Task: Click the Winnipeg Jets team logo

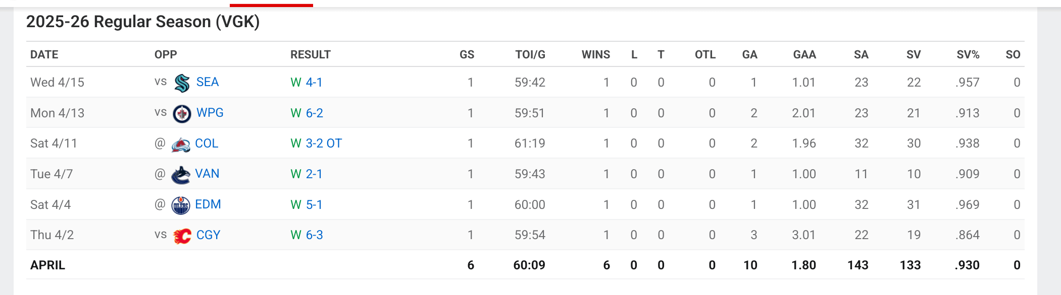Action: click(x=182, y=113)
